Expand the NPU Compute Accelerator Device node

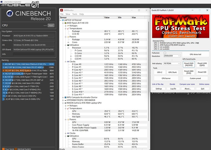click(63, 97)
